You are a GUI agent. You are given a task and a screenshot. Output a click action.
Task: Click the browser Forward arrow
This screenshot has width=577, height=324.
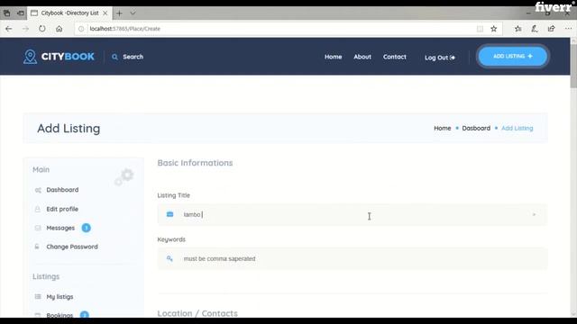point(25,29)
